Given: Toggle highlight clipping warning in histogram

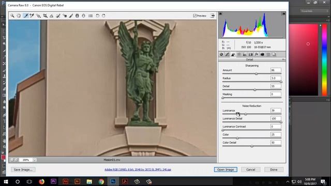Looking at the screenshot, I should [283, 14].
